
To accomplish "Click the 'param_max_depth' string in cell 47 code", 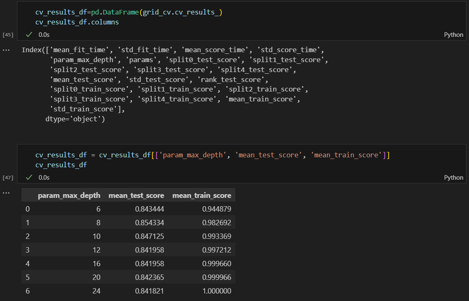I will pos(193,155).
